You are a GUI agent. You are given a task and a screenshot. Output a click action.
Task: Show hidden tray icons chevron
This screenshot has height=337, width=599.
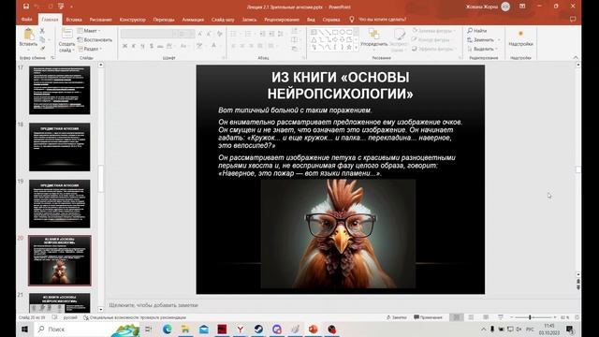pos(483,329)
